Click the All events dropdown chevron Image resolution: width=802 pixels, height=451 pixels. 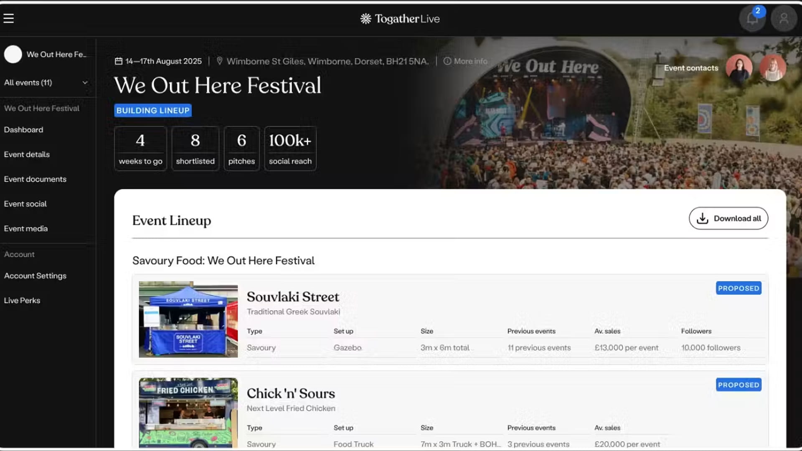click(85, 83)
